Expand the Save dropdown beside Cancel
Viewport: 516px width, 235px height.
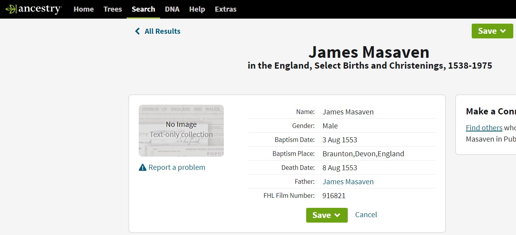coord(326,215)
